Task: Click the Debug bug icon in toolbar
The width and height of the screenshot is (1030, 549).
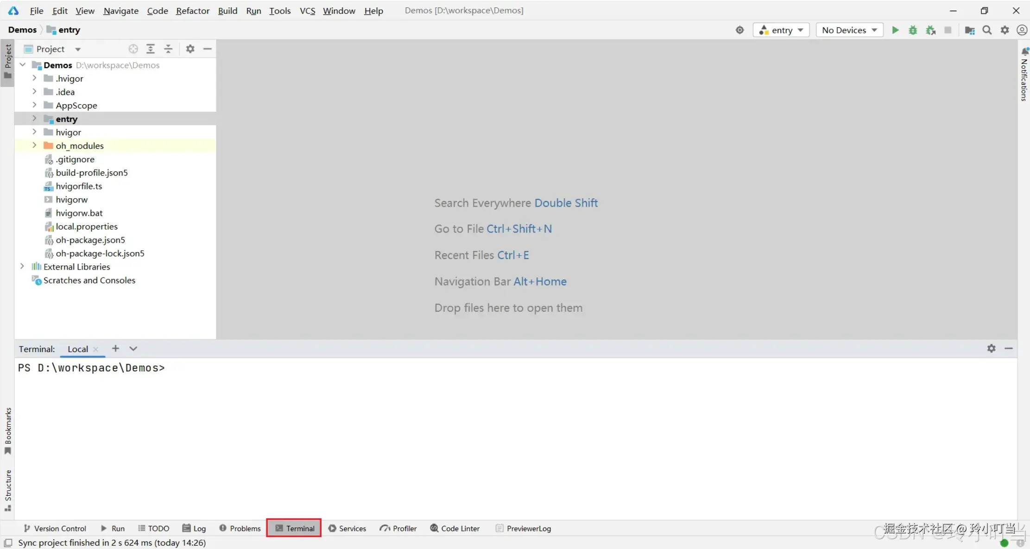Action: click(913, 30)
